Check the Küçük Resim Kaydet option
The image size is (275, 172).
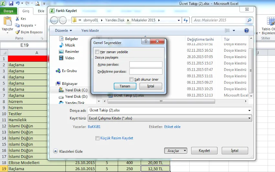[98, 138]
